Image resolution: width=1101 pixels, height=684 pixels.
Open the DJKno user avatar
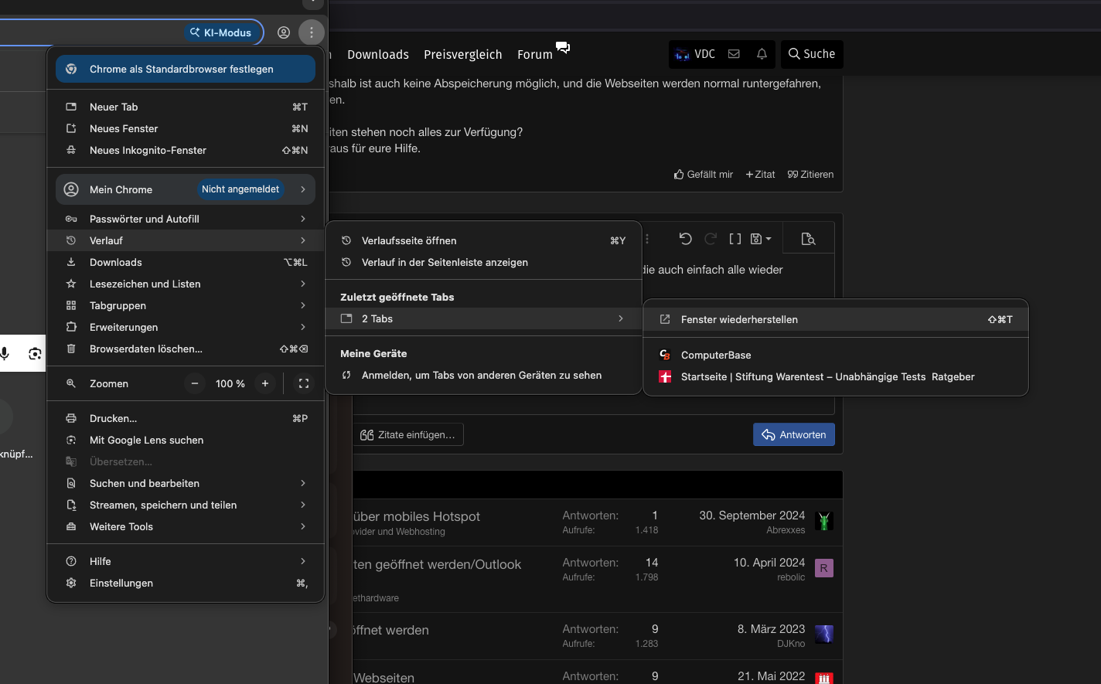824,635
